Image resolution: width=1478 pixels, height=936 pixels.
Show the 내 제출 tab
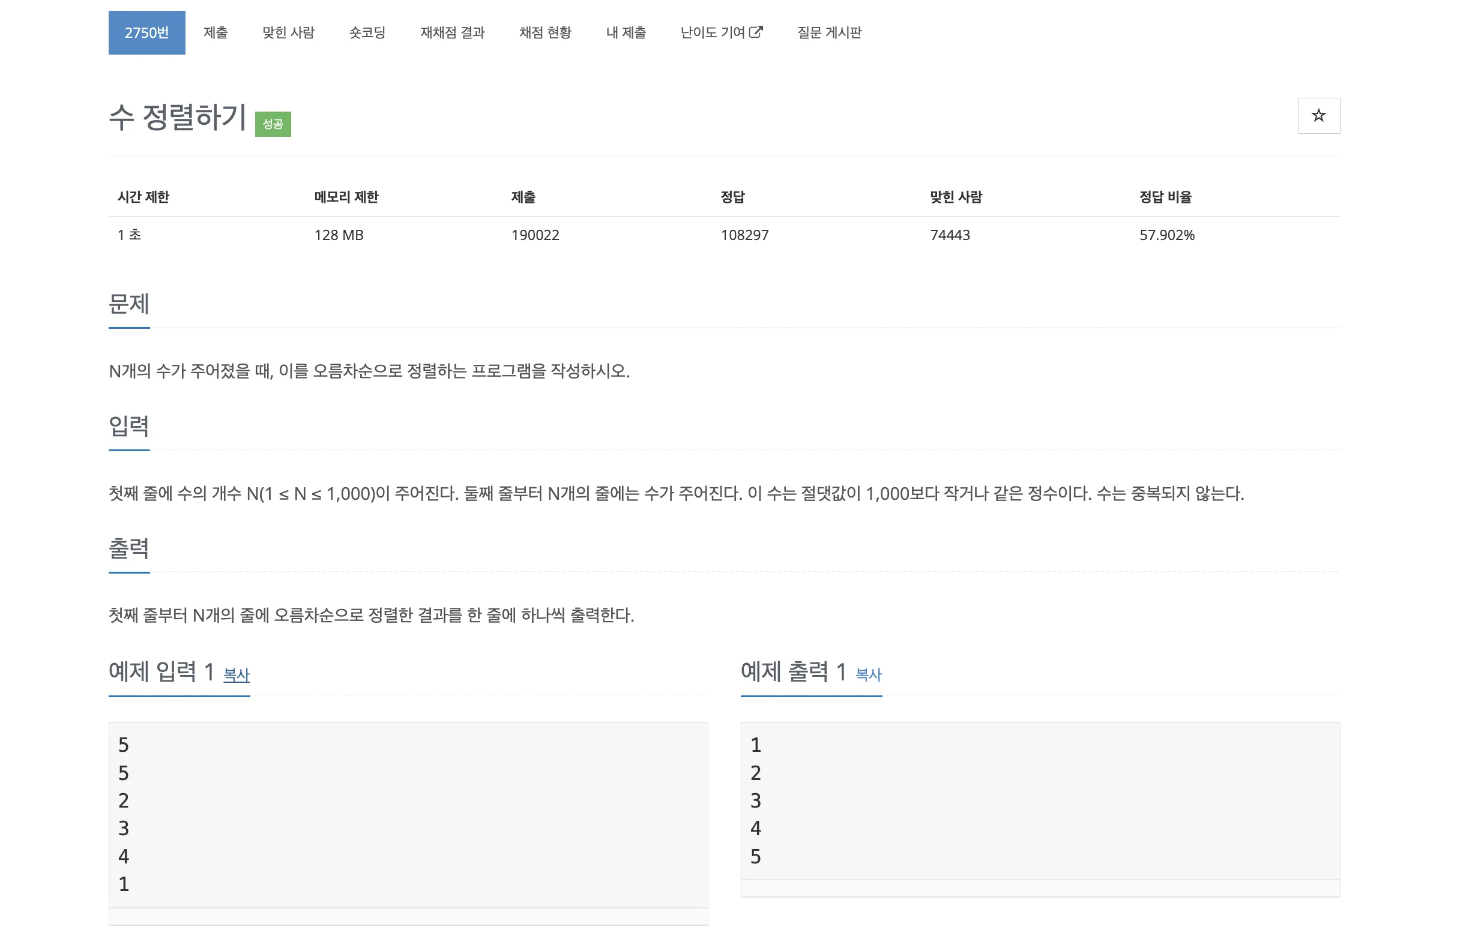click(626, 32)
